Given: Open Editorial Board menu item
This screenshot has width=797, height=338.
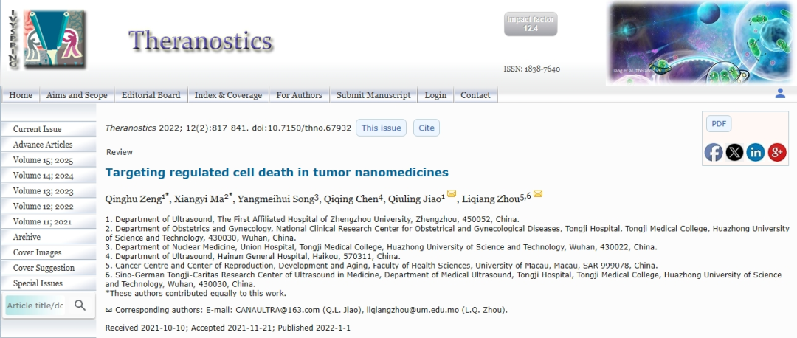Looking at the screenshot, I should 151,95.
